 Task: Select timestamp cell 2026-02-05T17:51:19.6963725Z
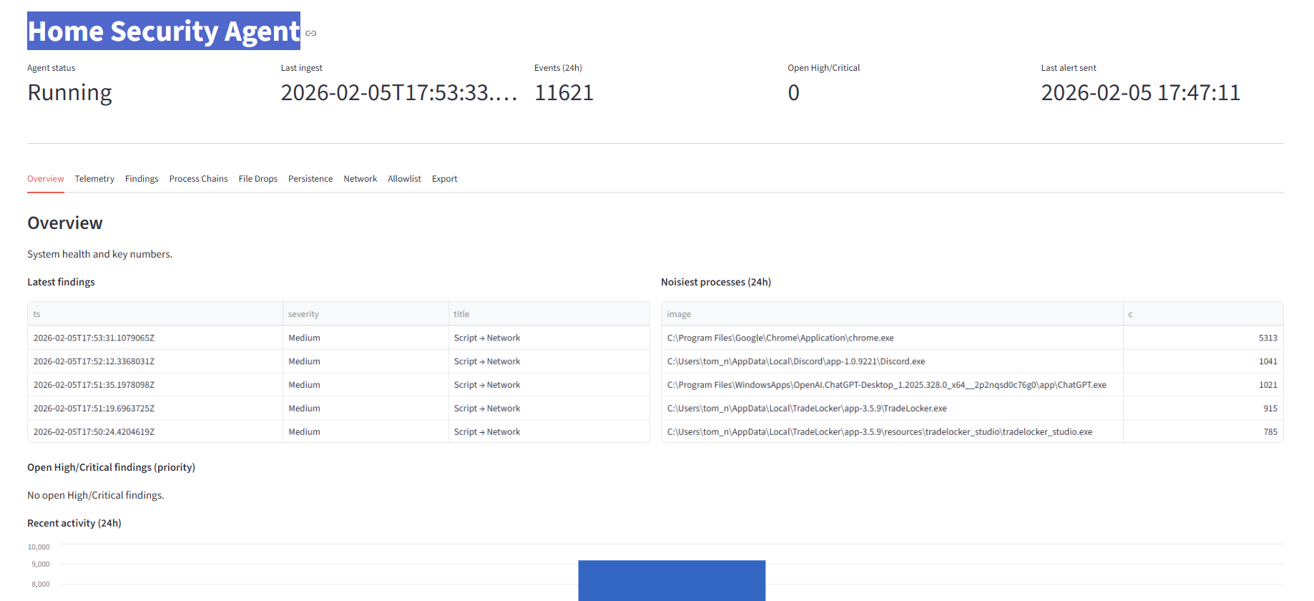[155, 409]
